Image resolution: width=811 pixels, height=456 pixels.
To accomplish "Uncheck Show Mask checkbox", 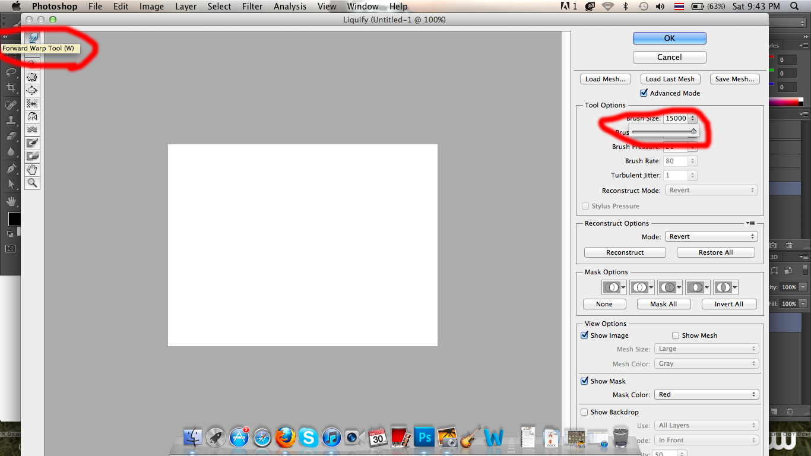I will click(x=584, y=381).
